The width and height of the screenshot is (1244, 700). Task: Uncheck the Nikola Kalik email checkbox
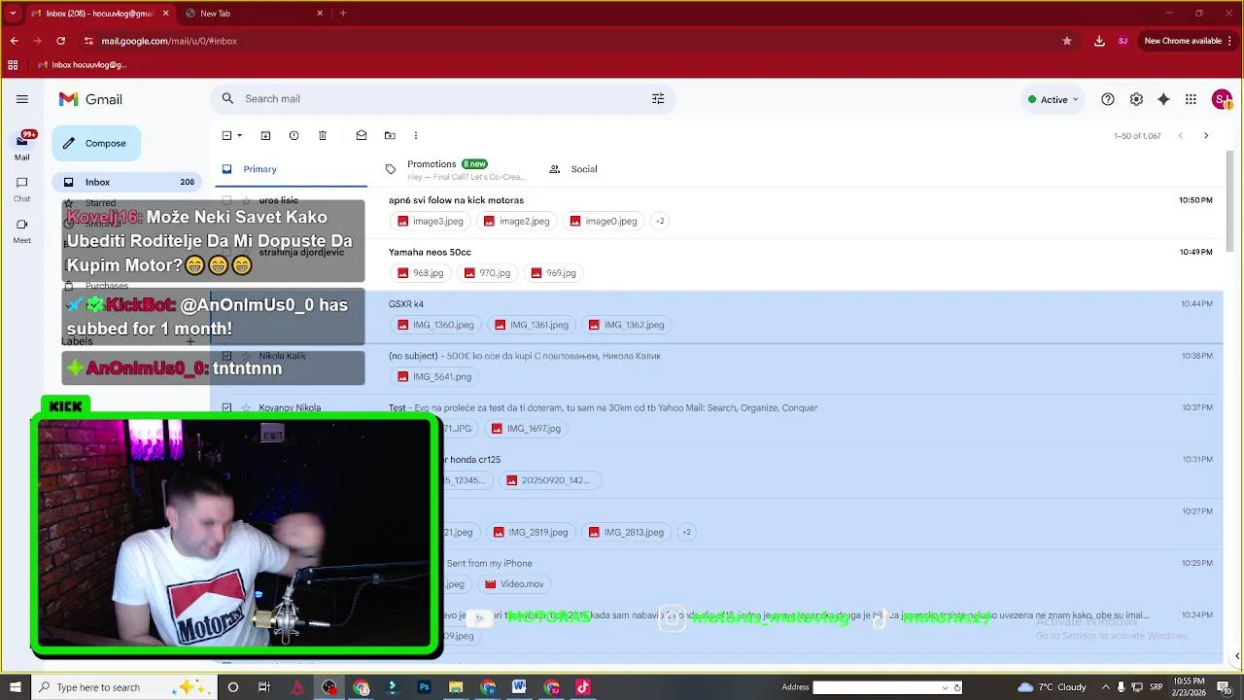click(226, 356)
